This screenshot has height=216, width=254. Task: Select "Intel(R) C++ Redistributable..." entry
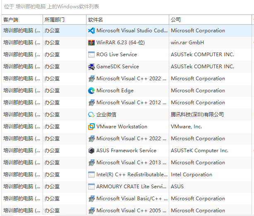tap(132, 175)
